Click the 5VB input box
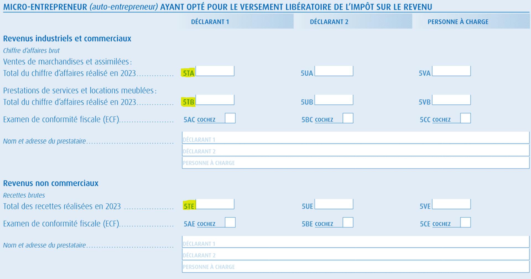Image resolution: width=531 pixels, height=279 pixels. point(451,100)
